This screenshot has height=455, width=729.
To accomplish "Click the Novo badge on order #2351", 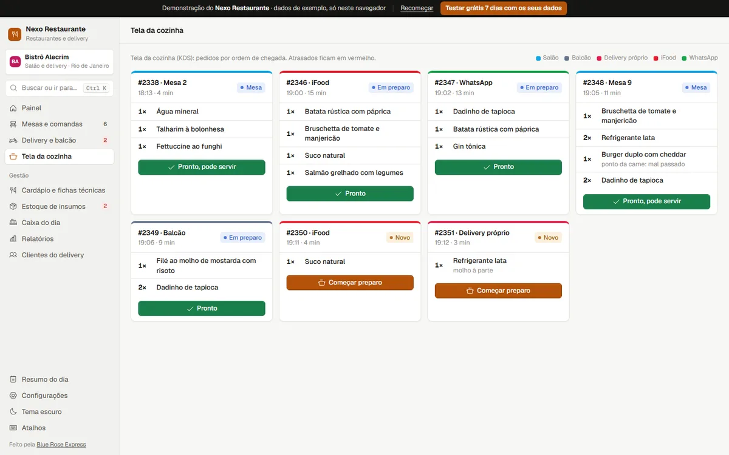I will click(548, 238).
